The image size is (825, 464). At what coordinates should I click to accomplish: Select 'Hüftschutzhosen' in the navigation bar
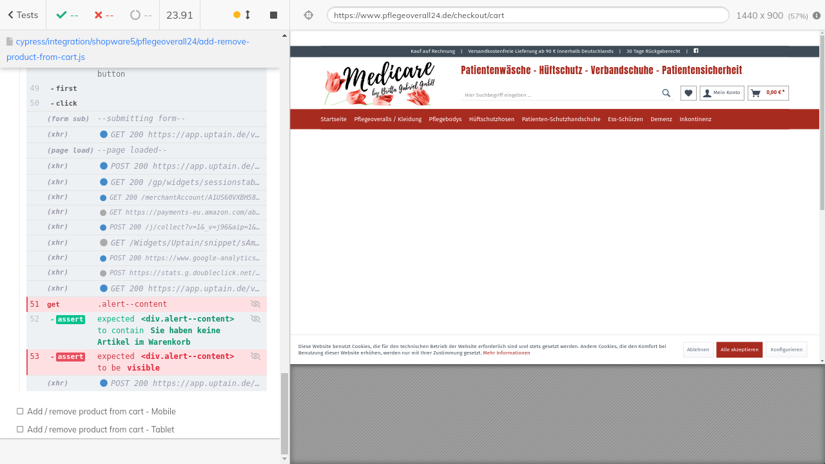[491, 119]
